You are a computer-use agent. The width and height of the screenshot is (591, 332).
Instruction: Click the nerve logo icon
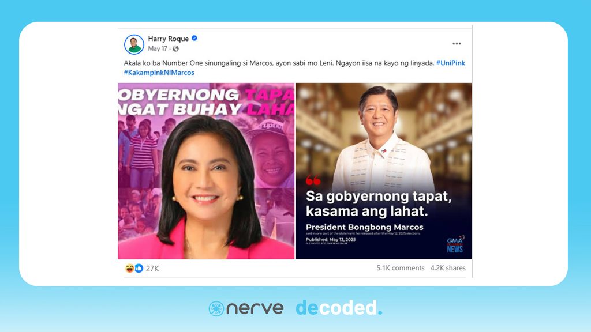coord(216,309)
